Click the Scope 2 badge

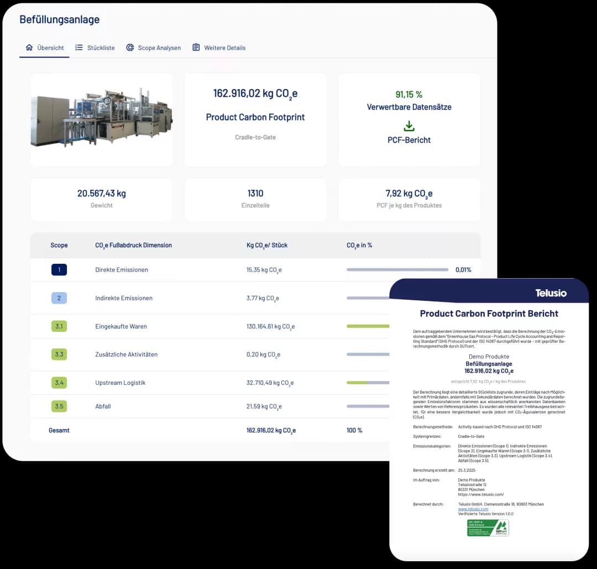pos(59,298)
